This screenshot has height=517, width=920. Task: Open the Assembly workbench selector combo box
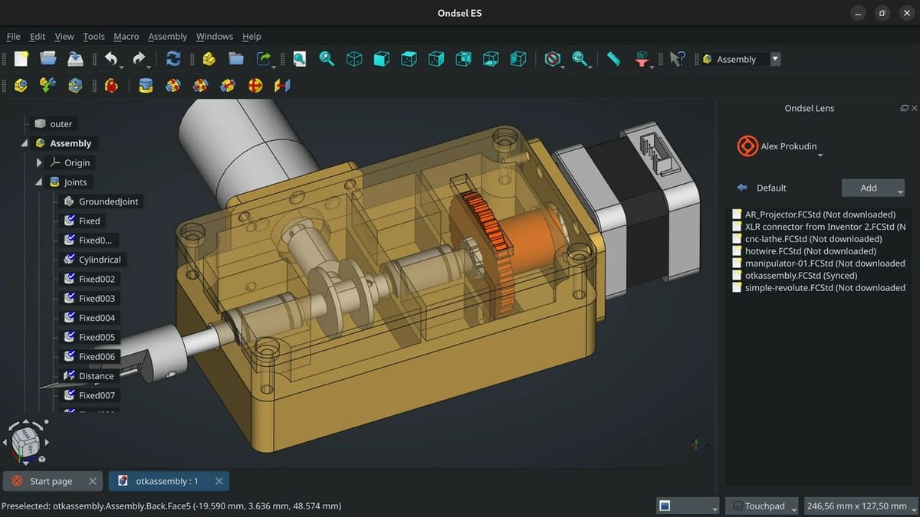point(740,59)
